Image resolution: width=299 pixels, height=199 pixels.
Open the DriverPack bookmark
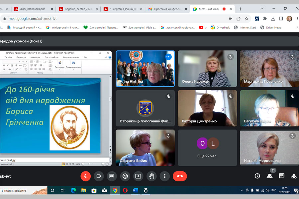click(x=220, y=28)
